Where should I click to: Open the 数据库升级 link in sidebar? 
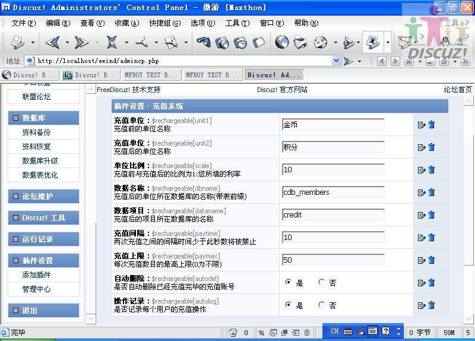pyautogui.click(x=40, y=160)
